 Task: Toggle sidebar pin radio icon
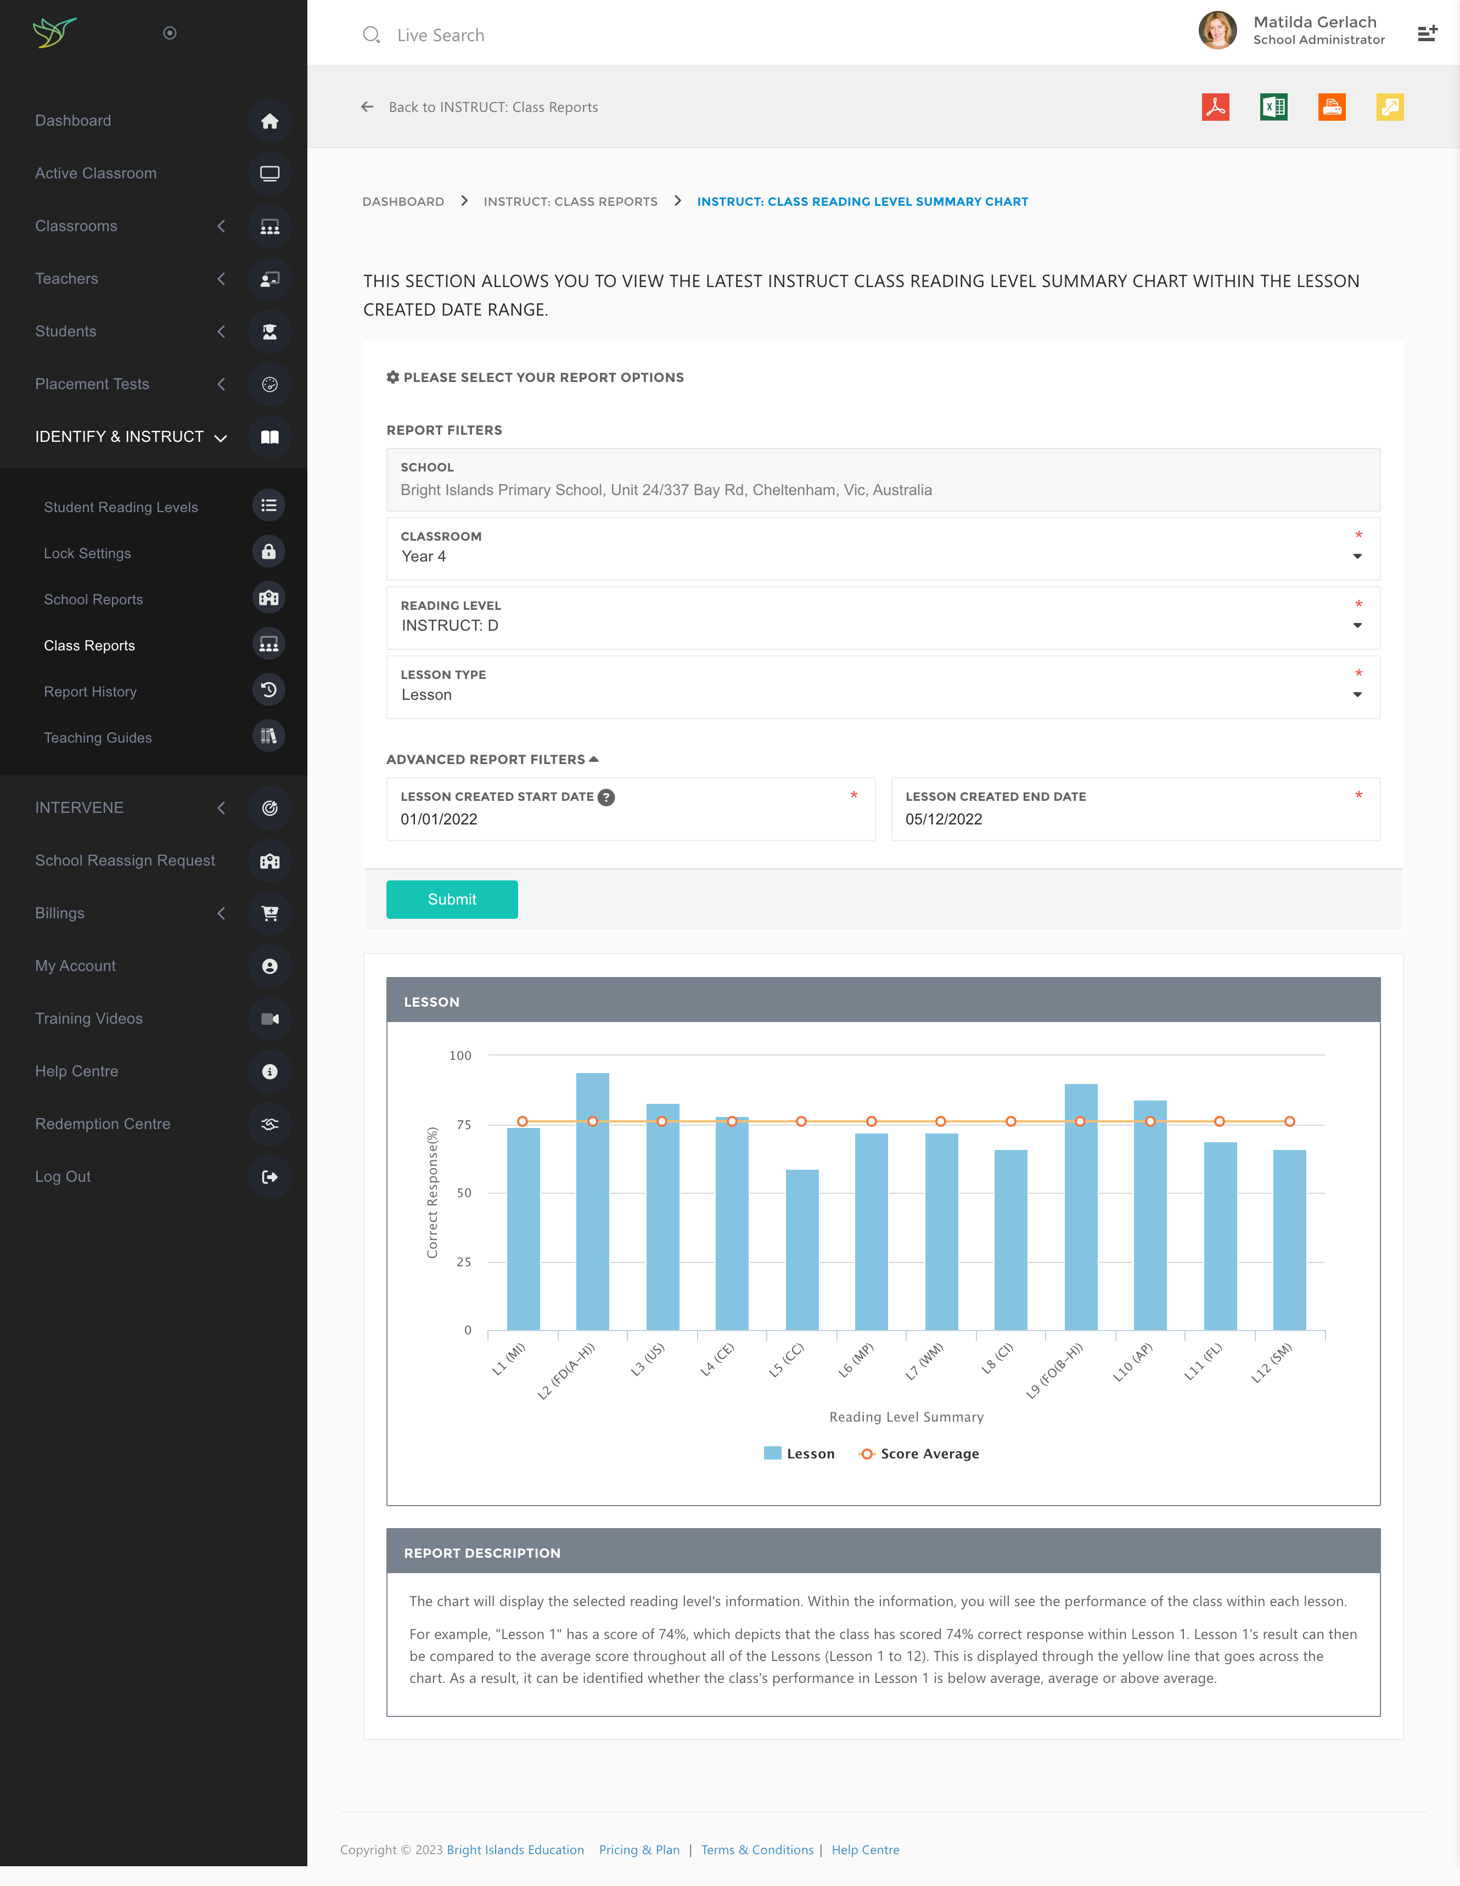[170, 33]
